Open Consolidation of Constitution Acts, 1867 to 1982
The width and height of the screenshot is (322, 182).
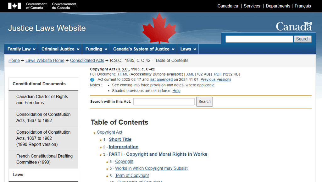click(x=43, y=117)
